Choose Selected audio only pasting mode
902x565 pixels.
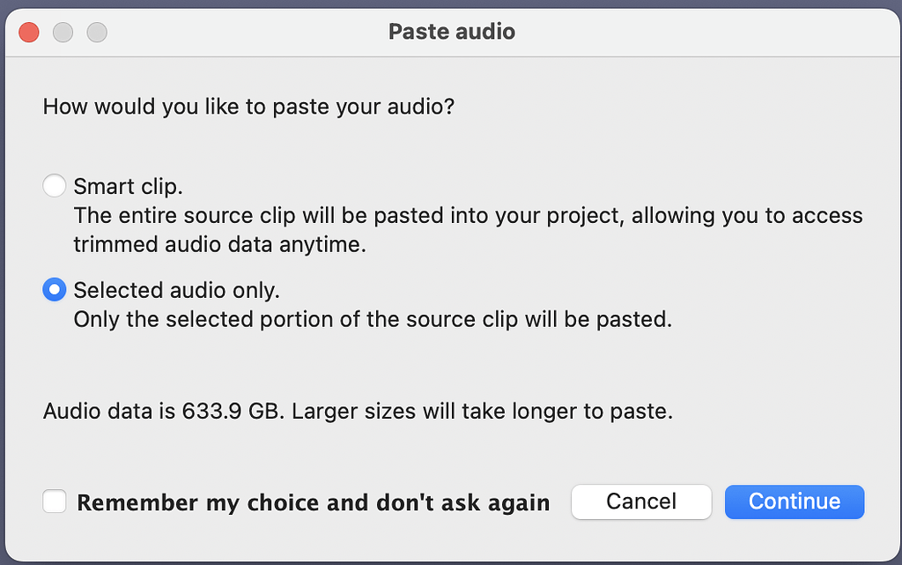coord(54,289)
